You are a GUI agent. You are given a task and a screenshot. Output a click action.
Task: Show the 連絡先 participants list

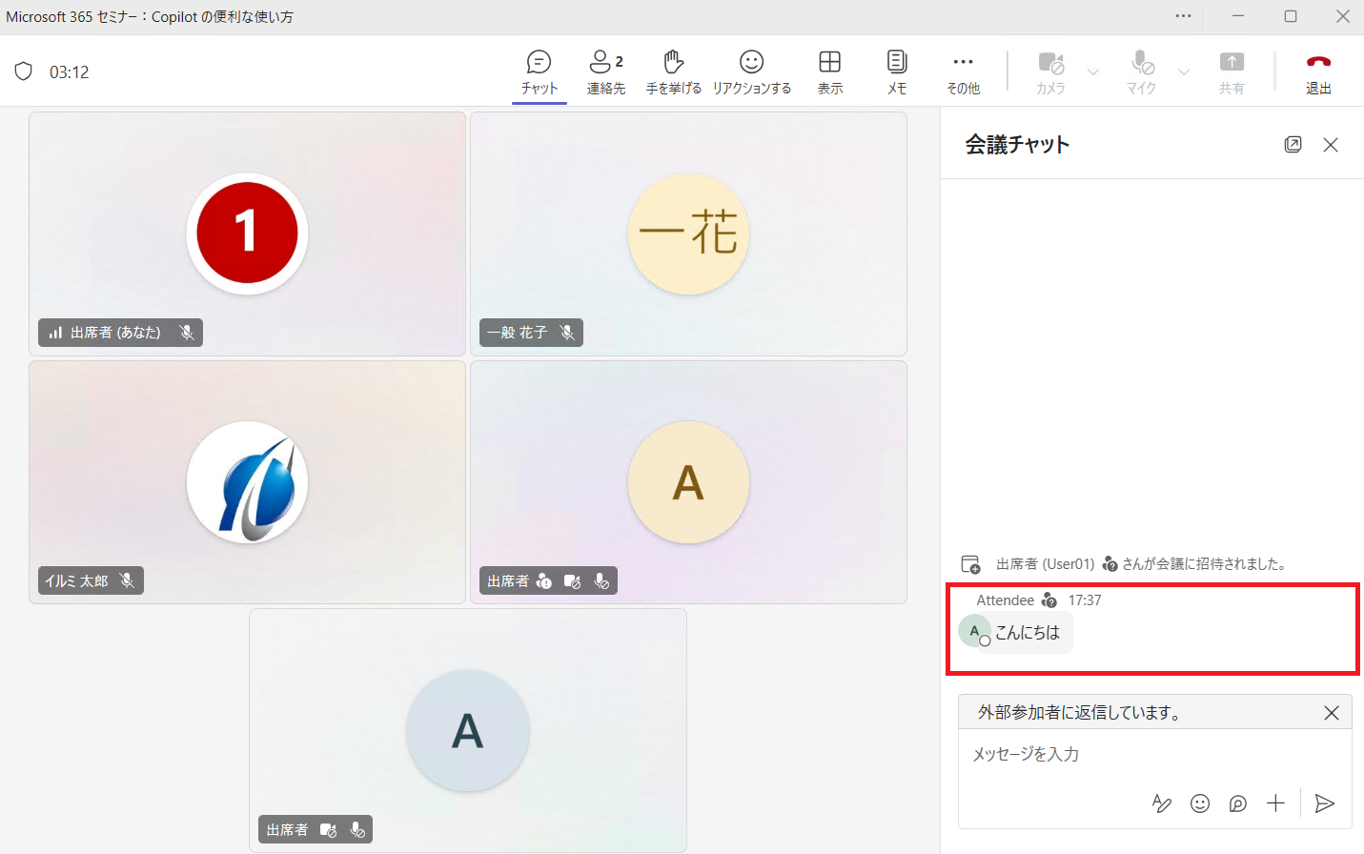(606, 72)
